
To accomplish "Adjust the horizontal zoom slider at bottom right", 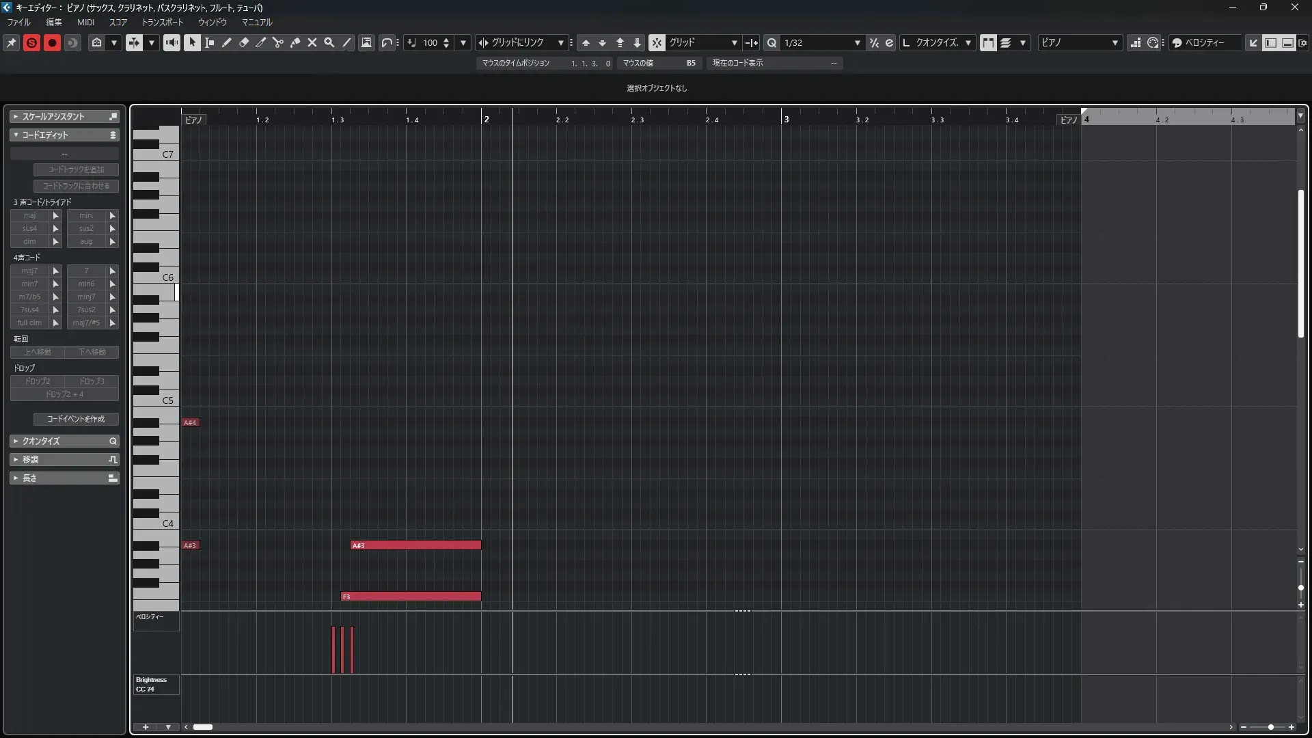I will [1270, 727].
